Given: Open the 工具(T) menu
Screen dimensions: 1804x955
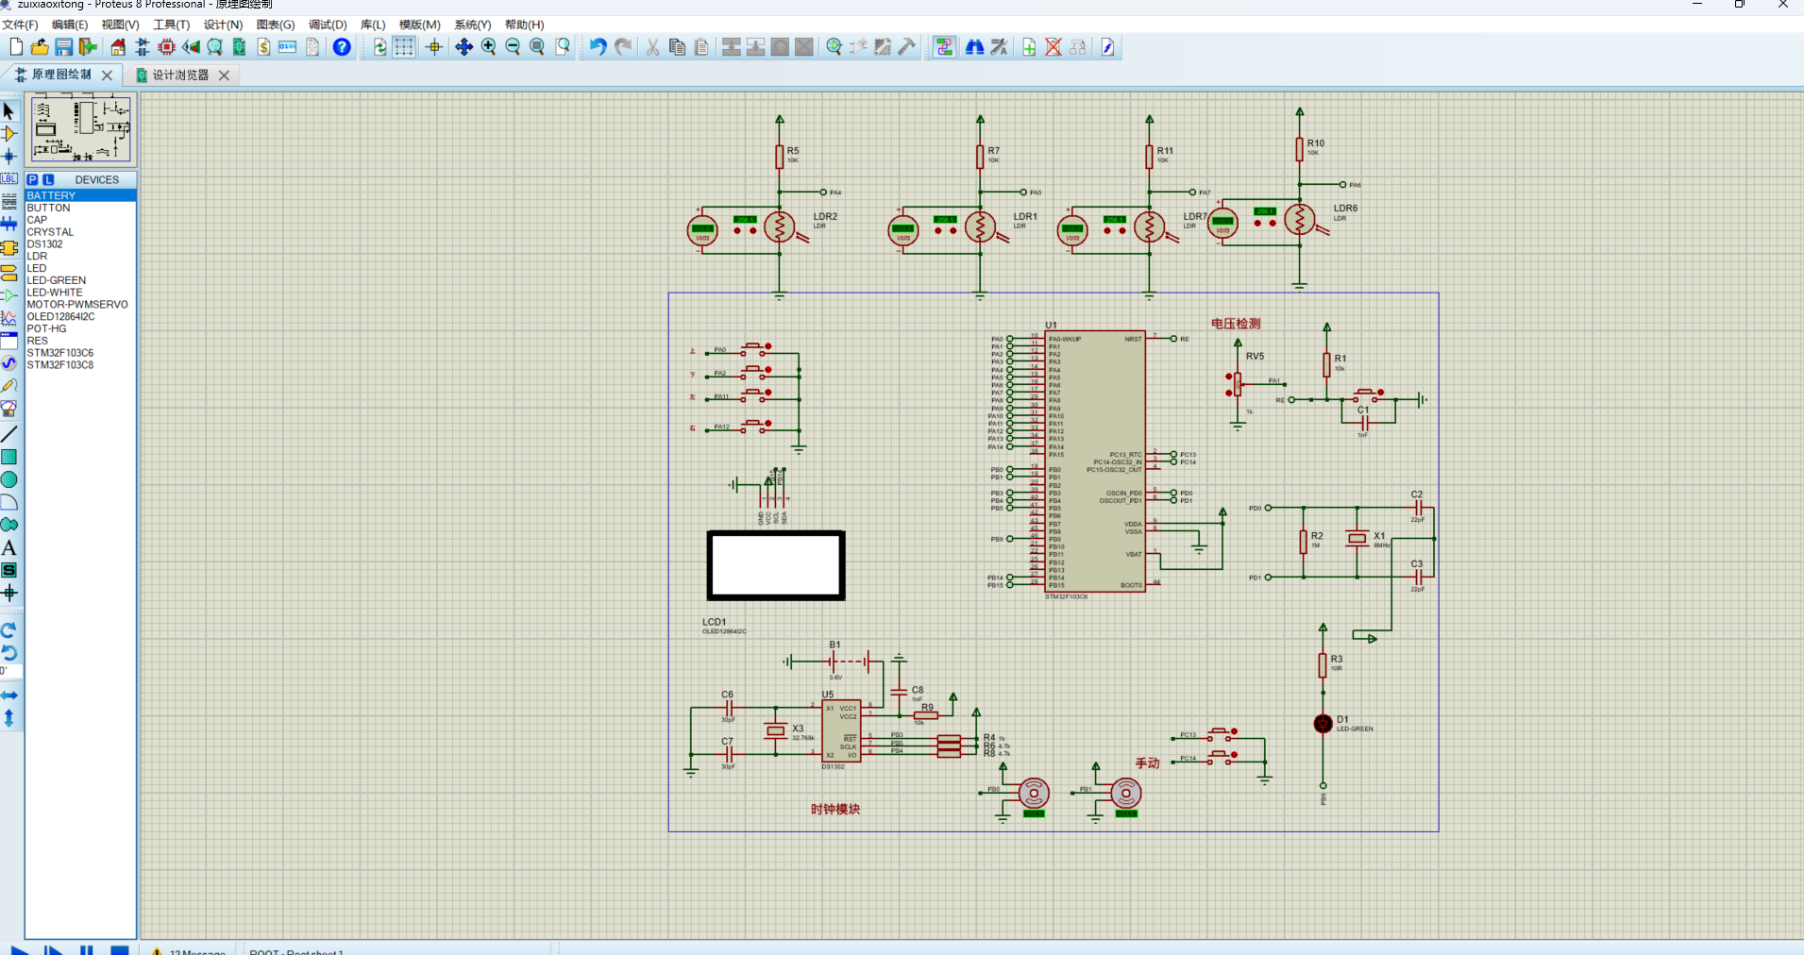Looking at the screenshot, I should click(x=171, y=25).
